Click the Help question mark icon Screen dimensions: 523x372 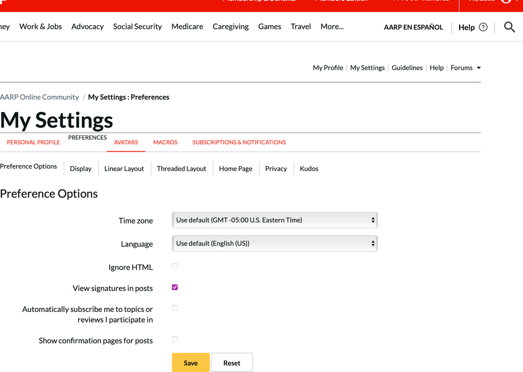(483, 27)
